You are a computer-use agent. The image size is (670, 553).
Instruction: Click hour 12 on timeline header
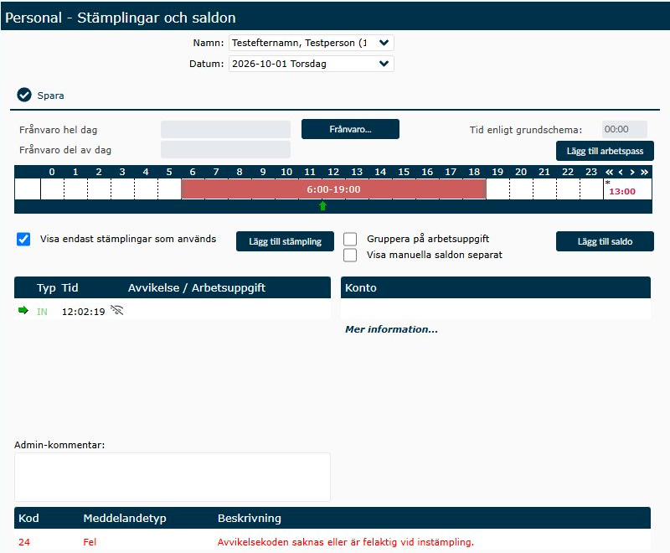point(333,172)
